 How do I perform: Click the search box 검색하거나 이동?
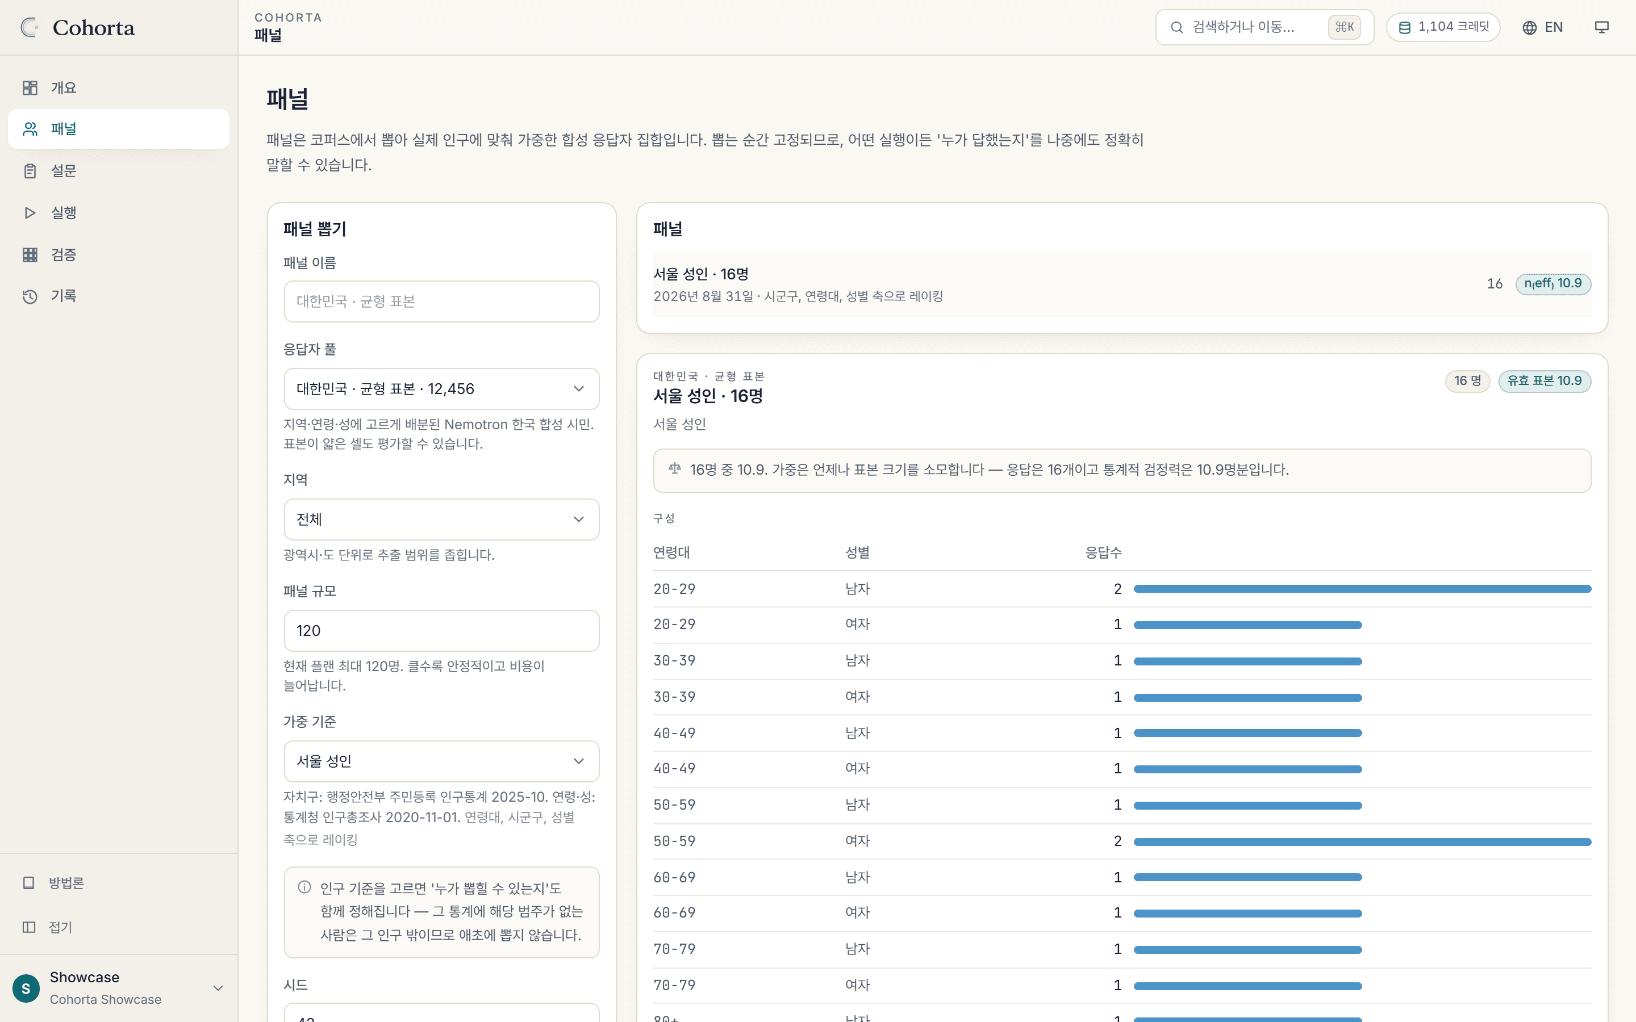click(x=1264, y=27)
